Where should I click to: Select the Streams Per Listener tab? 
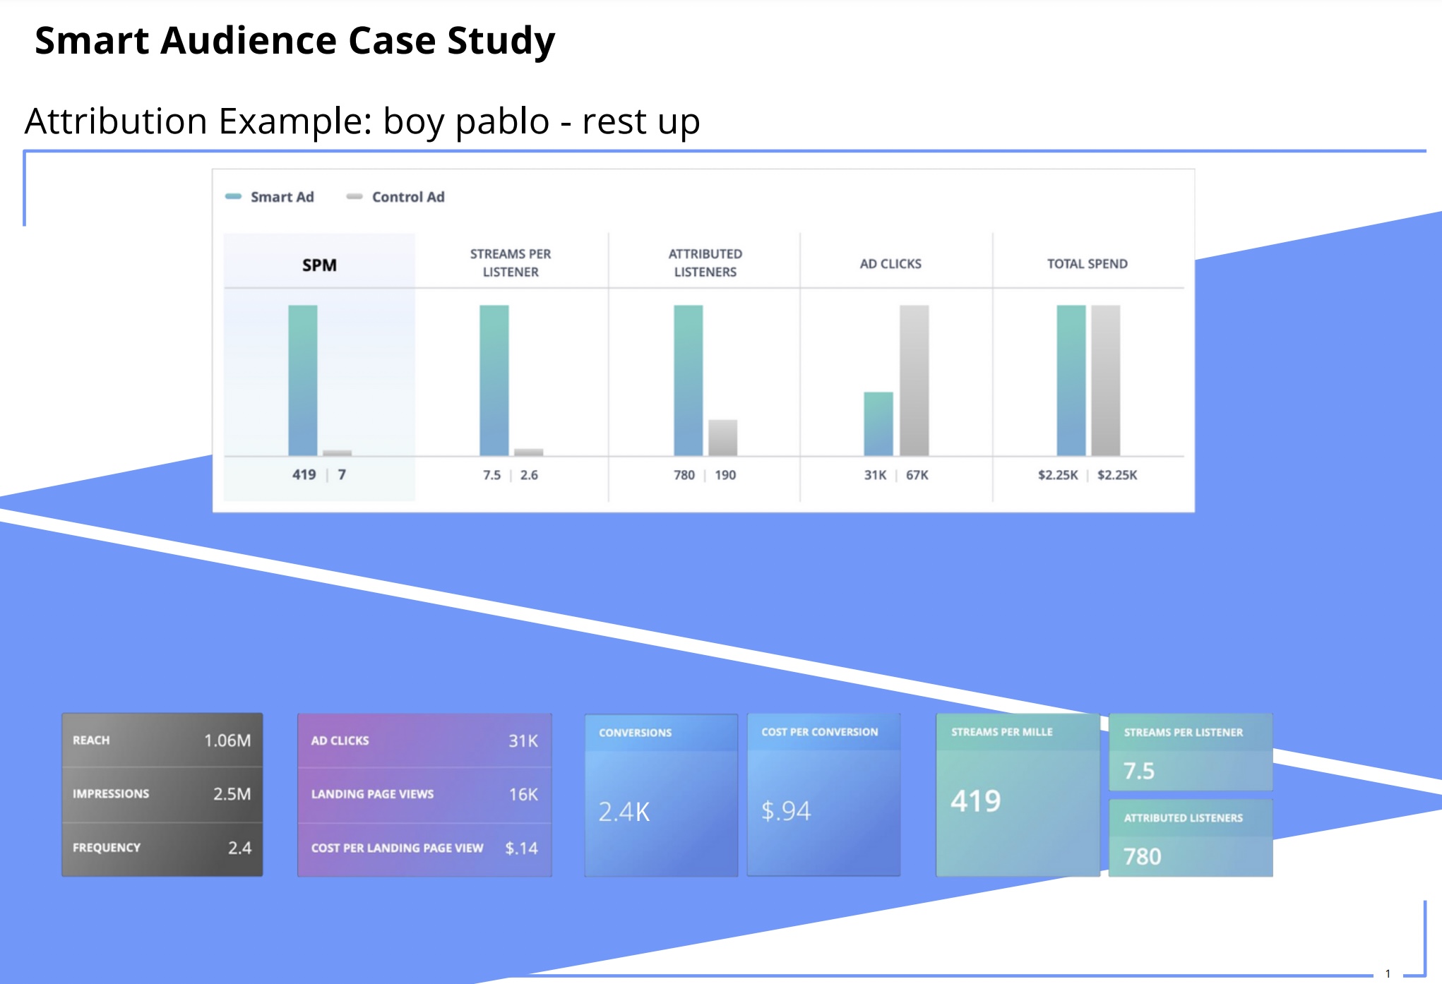pyautogui.click(x=511, y=263)
